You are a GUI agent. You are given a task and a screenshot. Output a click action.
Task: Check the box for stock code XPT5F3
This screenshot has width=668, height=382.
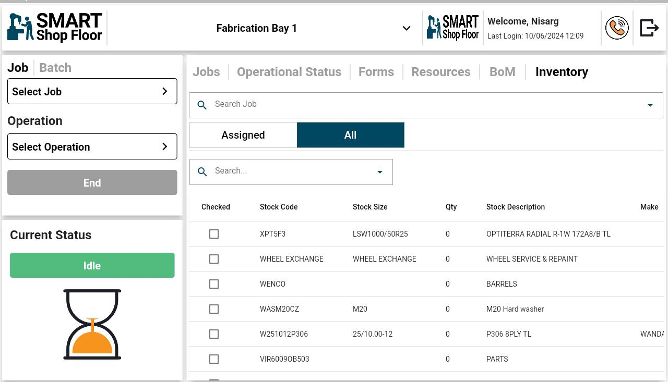tap(214, 234)
